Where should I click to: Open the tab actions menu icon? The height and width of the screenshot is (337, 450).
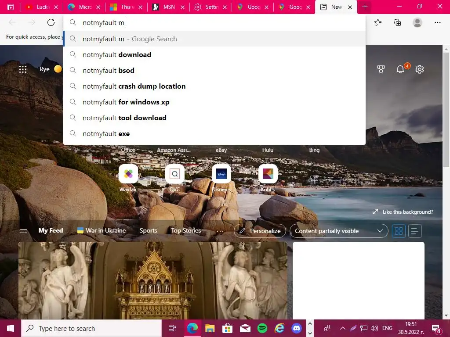point(11,7)
